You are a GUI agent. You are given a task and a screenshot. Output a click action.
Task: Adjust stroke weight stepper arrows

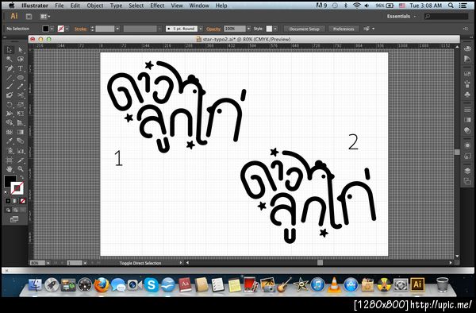[x=92, y=29]
